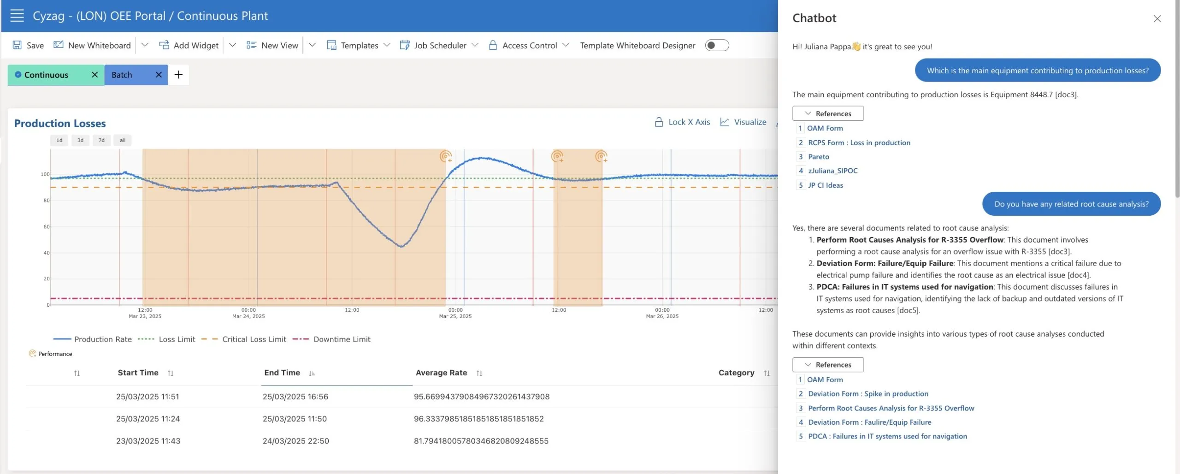
Task: Click the Save disk icon
Action: (x=17, y=45)
